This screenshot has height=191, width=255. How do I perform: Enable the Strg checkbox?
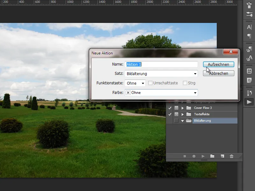[185, 83]
